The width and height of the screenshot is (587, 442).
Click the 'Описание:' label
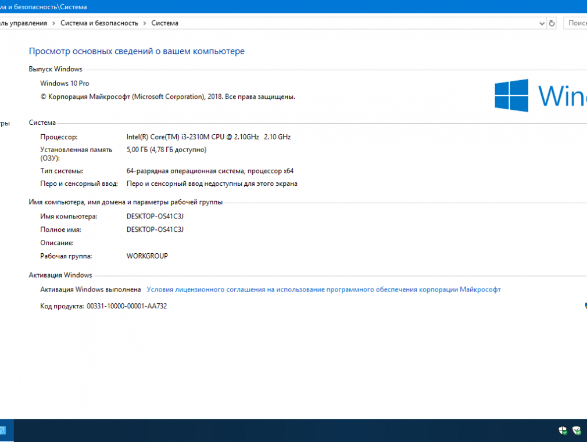click(x=57, y=243)
